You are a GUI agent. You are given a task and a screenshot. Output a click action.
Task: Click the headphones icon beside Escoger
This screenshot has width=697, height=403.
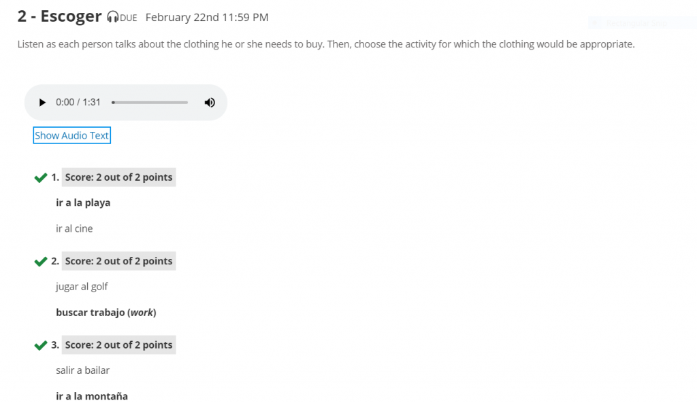pos(113,17)
